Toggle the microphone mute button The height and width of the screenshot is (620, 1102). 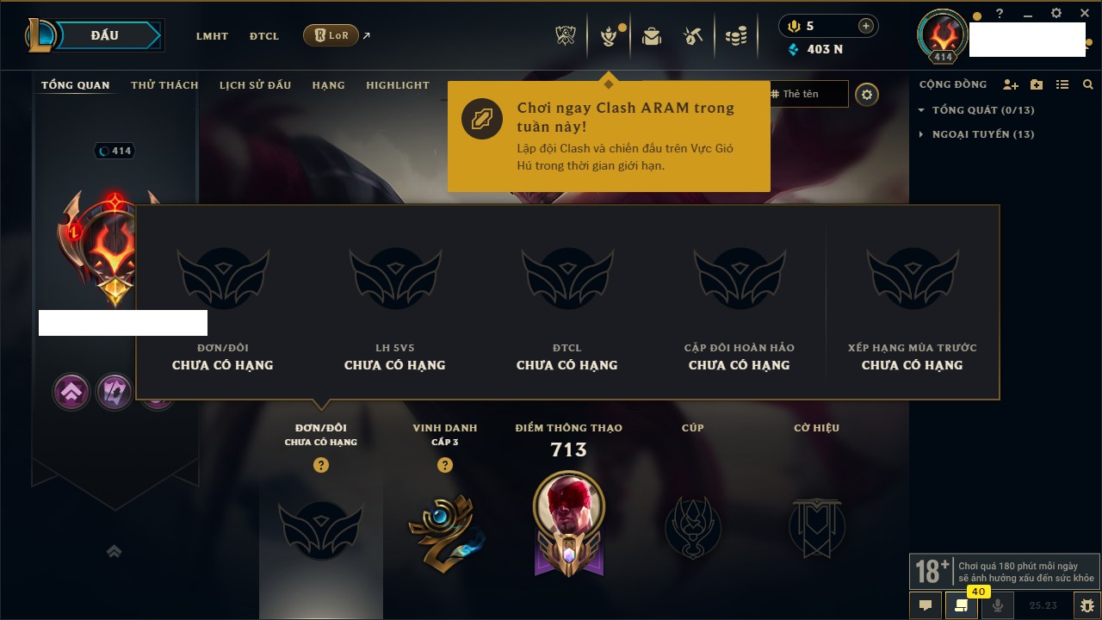coord(998,605)
